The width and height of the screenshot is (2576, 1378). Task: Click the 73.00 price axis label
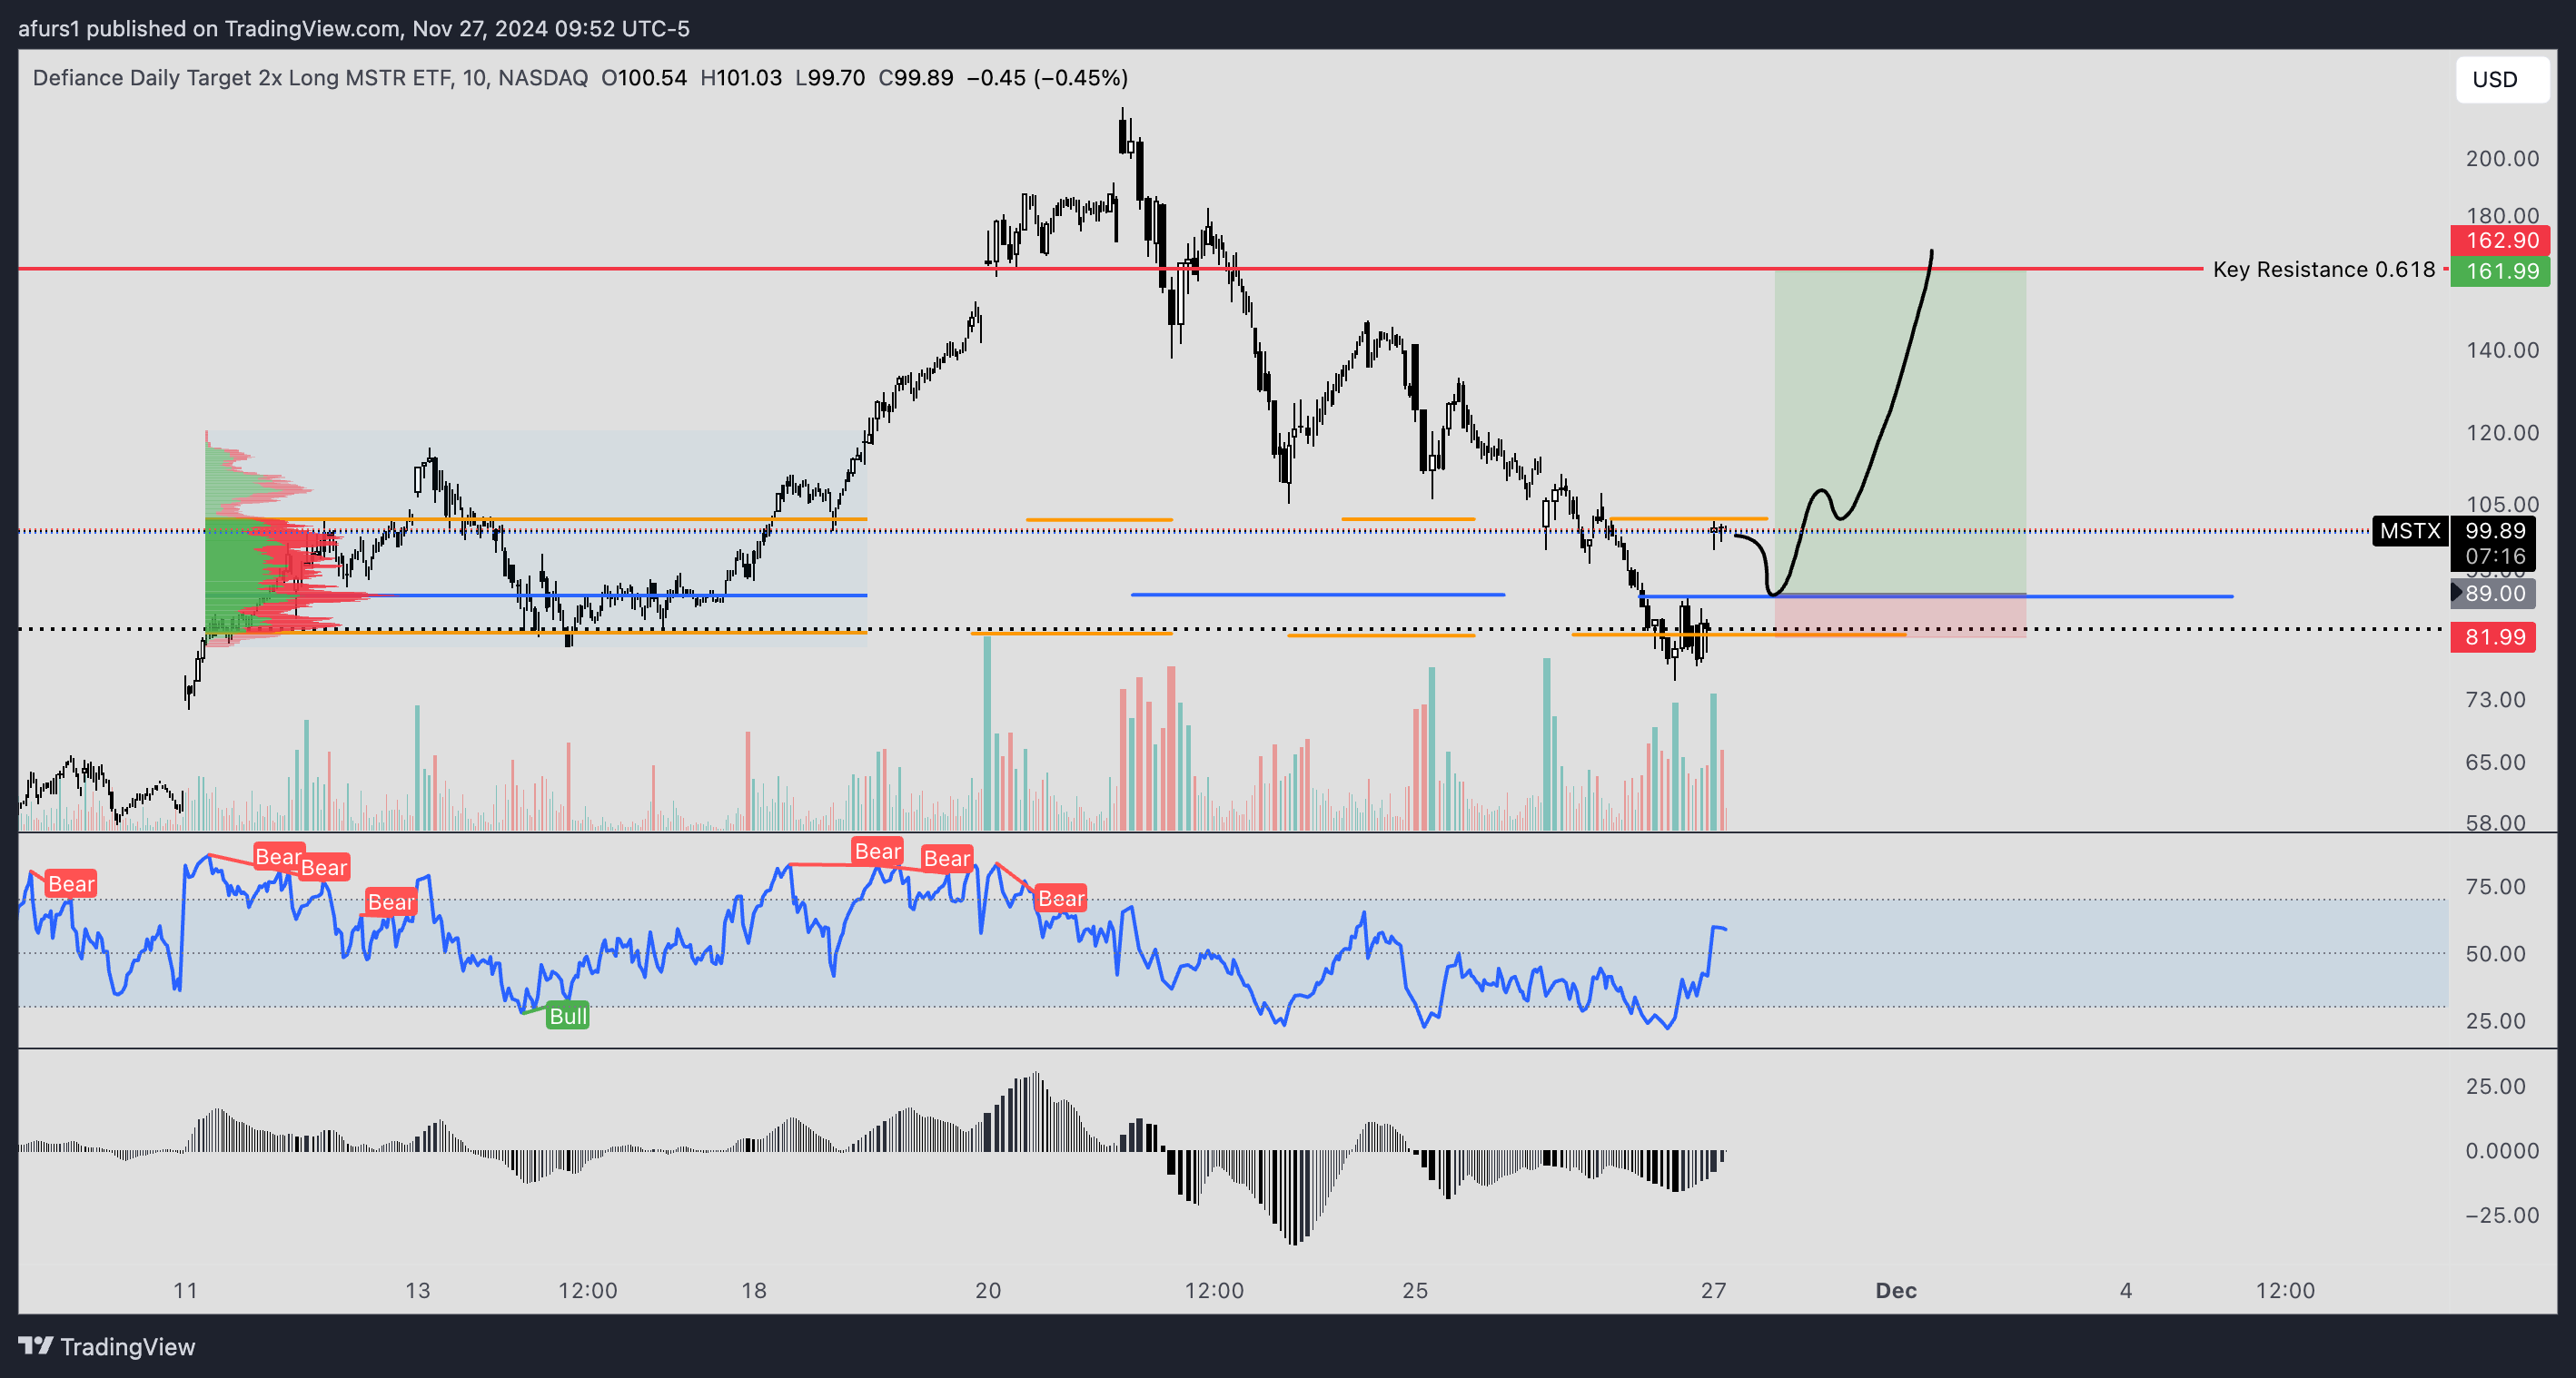pyautogui.click(x=2495, y=700)
